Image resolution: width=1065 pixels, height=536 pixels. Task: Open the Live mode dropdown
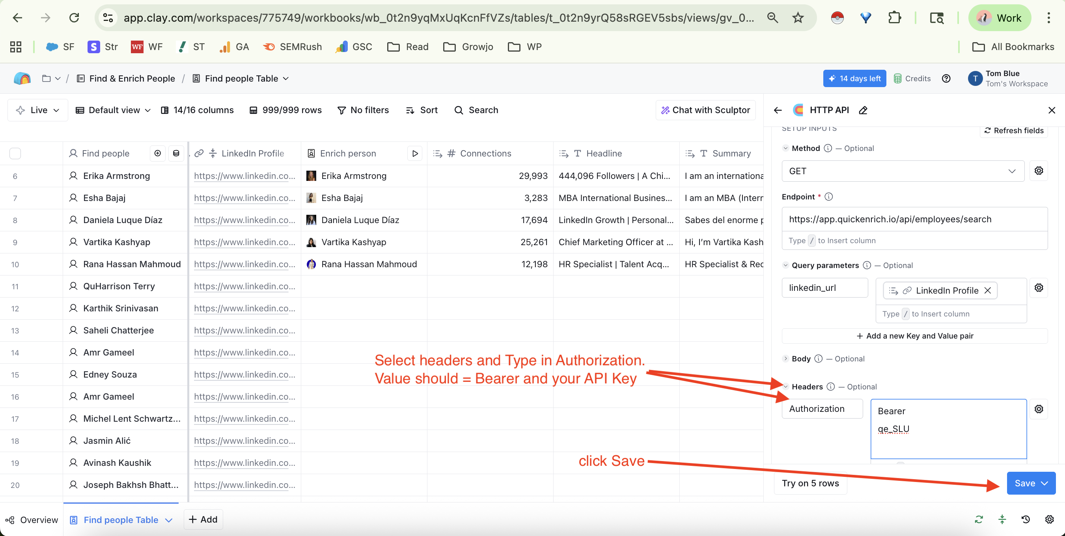[38, 110]
